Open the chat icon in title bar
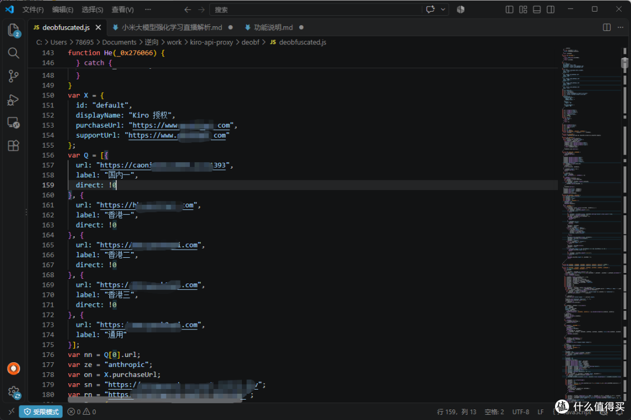631x420 pixels. coord(430,9)
